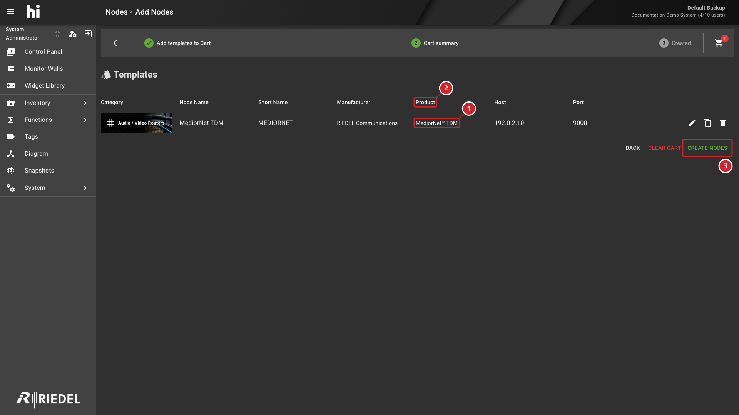Image resolution: width=739 pixels, height=415 pixels.
Task: Edit the MediorNet TDM node with pencil icon
Action: tap(692, 123)
